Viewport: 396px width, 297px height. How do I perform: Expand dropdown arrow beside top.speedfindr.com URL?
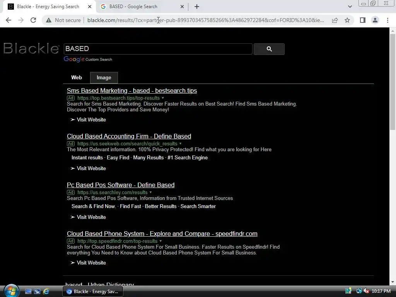160,241
